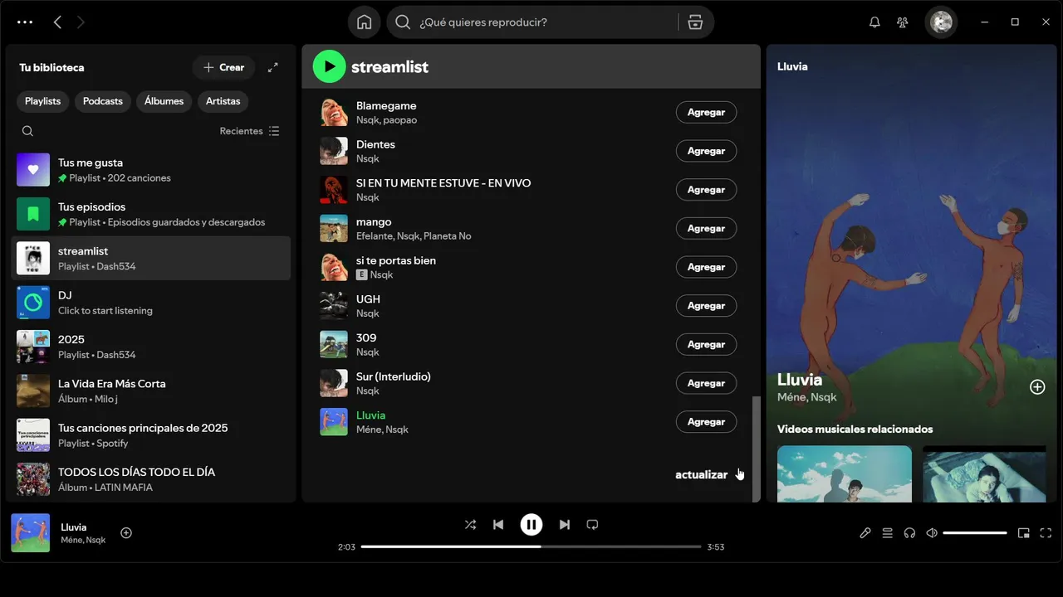Click the Crear button
Screen dimensions: 1063x597
pyautogui.click(x=224, y=68)
